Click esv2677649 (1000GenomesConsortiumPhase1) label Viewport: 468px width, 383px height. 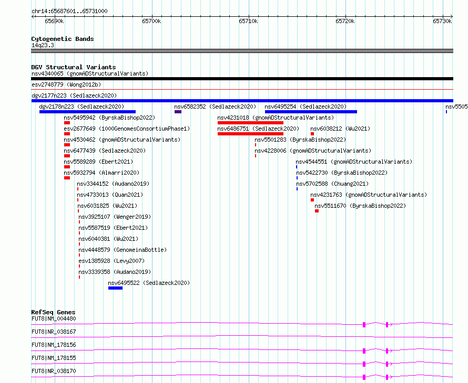point(127,129)
